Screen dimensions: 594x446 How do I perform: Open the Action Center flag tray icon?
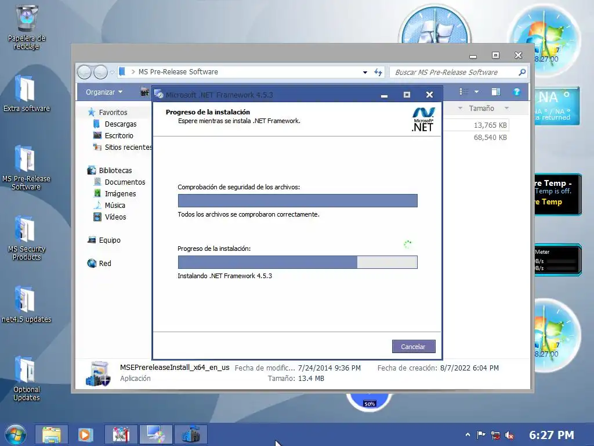click(x=481, y=435)
